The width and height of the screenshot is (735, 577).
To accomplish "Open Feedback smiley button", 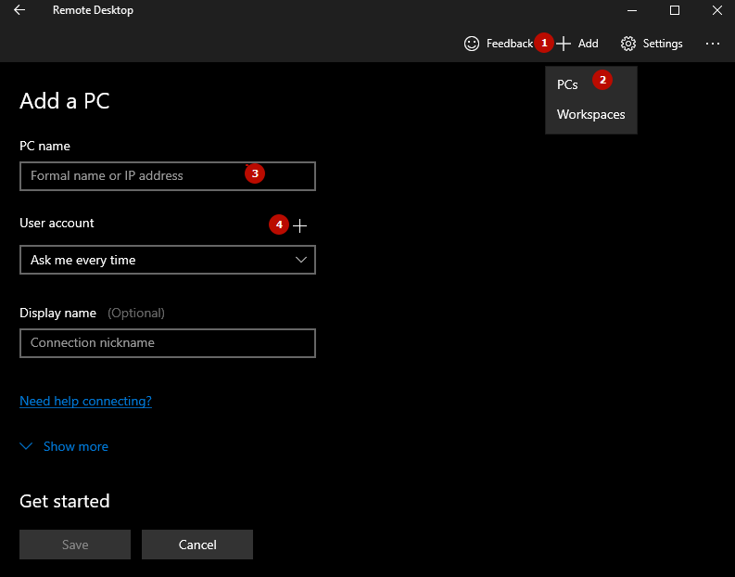I will 499,44.
